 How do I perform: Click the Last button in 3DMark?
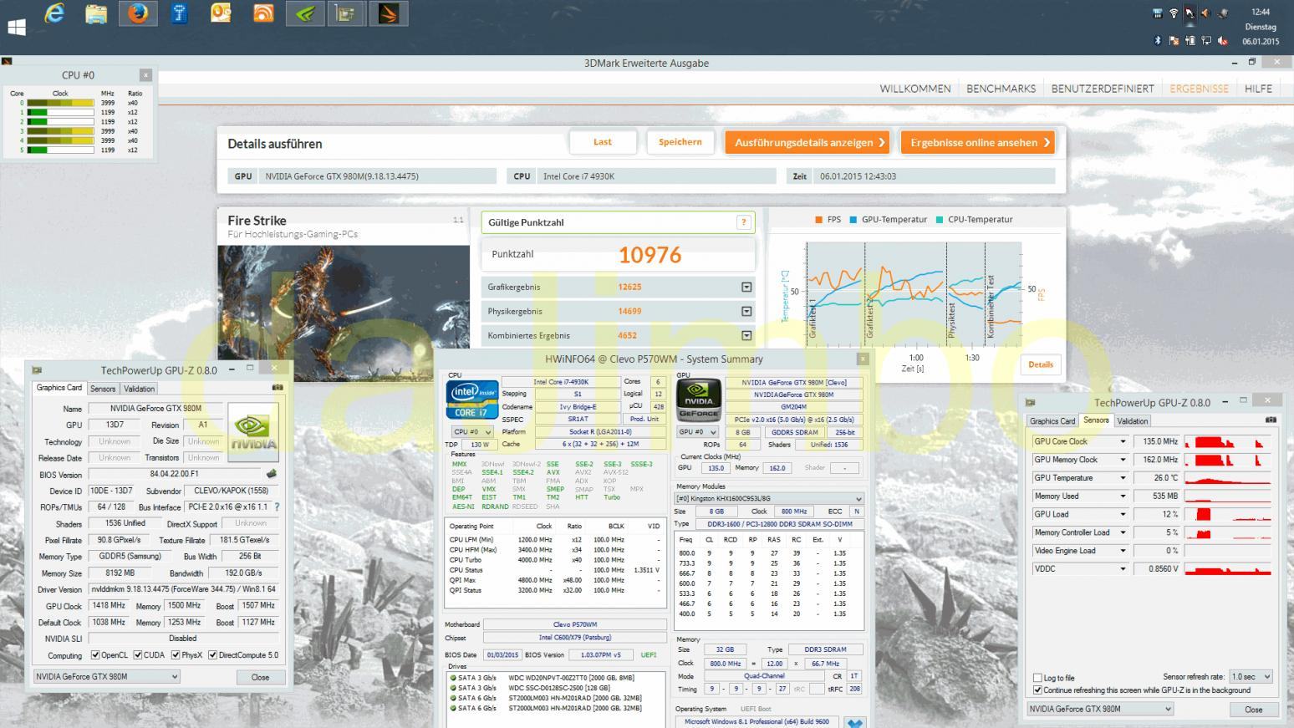[x=603, y=142]
